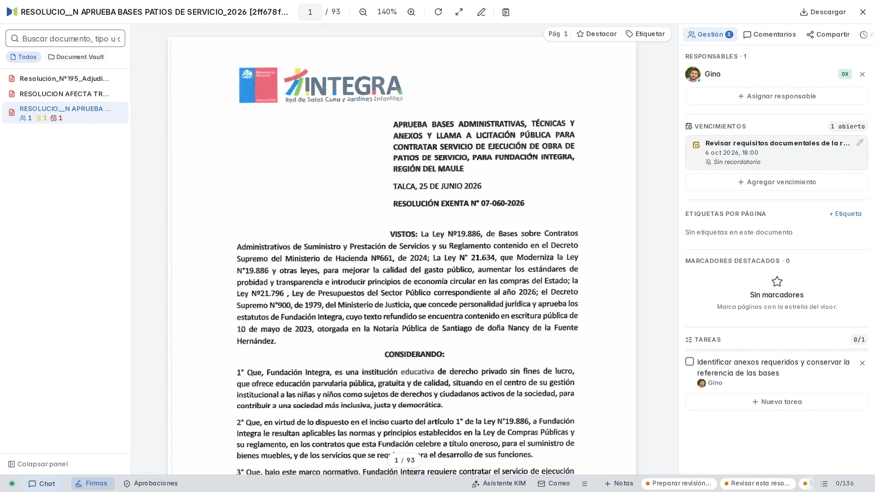The image size is (875, 492).
Task: Download the document with Descargar
Action: 822,12
